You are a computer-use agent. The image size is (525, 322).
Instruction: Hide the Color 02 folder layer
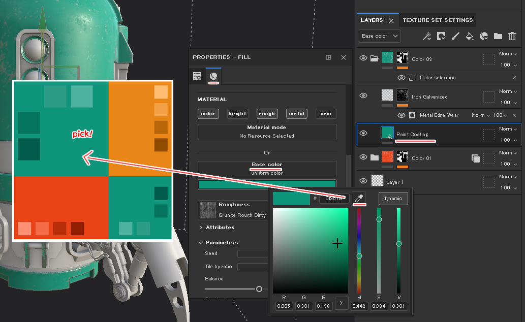point(363,58)
